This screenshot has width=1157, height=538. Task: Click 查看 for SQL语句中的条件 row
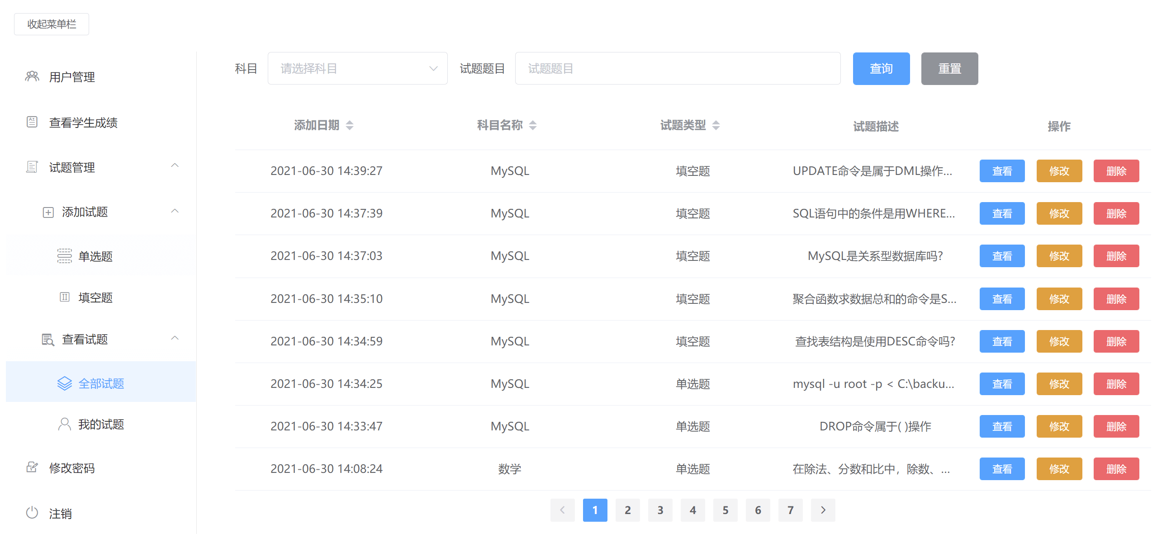pos(1002,213)
